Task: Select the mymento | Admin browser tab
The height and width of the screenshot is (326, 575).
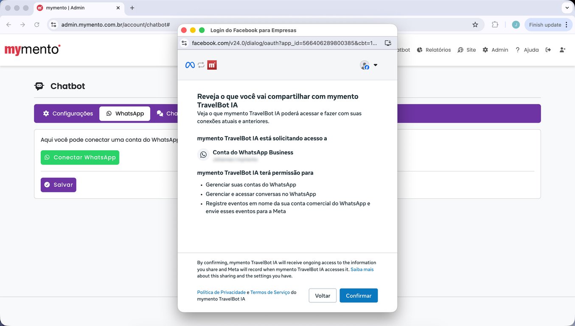Action: (79, 8)
